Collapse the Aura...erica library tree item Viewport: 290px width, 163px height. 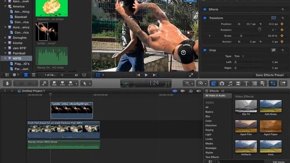(5, 27)
